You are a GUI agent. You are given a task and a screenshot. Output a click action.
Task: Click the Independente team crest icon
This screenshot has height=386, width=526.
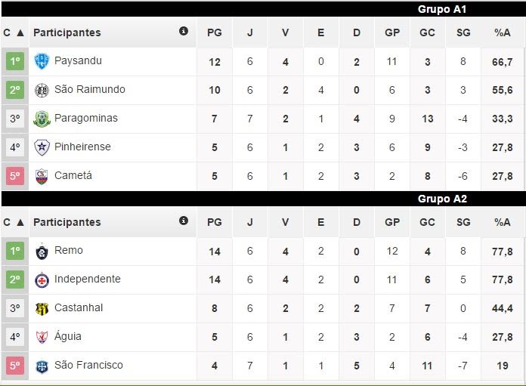pos(42,279)
